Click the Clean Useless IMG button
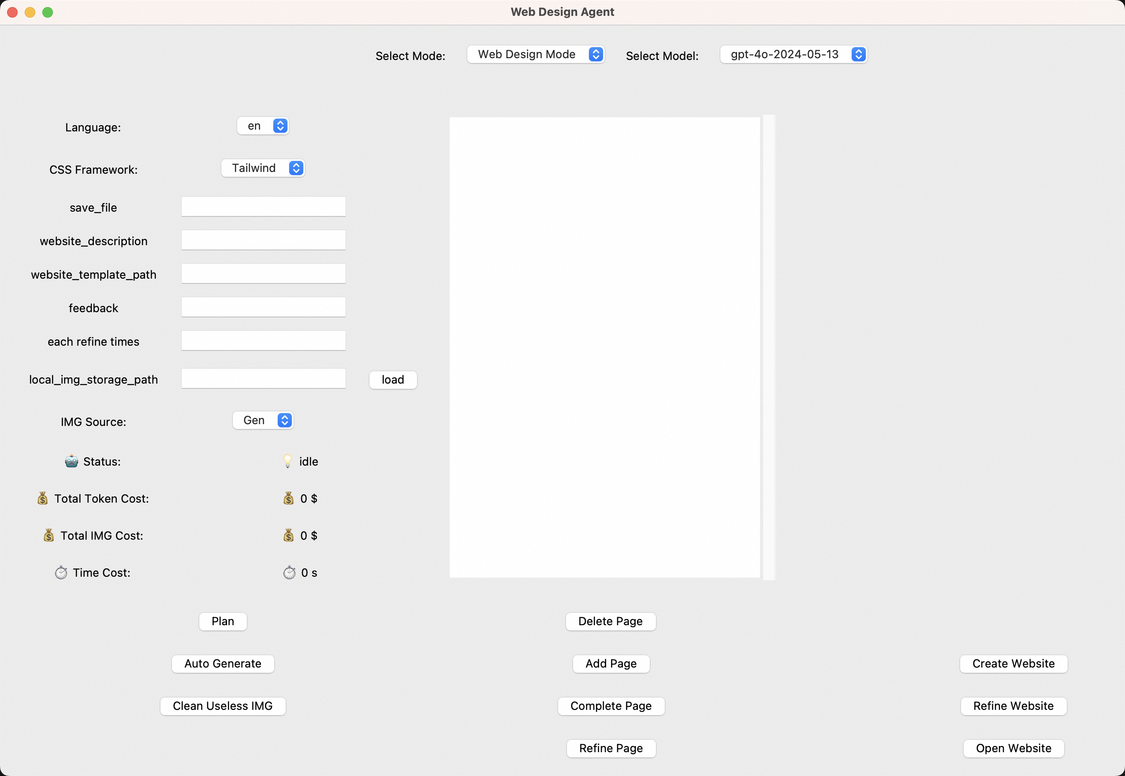1125x776 pixels. [x=223, y=705]
